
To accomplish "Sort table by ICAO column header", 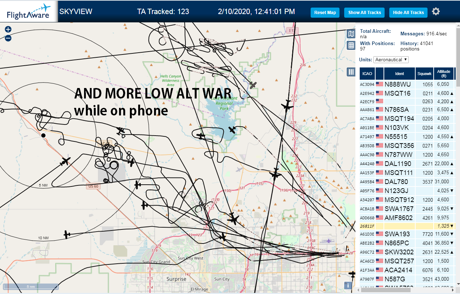I will (x=367, y=74).
